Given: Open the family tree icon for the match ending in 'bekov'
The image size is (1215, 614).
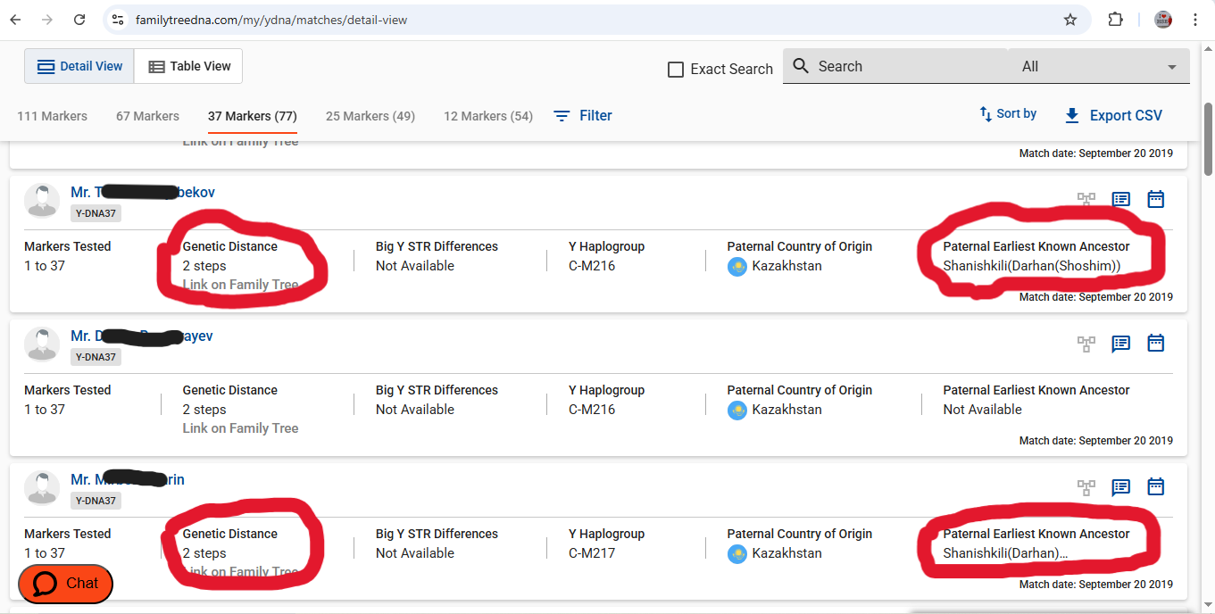Looking at the screenshot, I should click(1086, 199).
